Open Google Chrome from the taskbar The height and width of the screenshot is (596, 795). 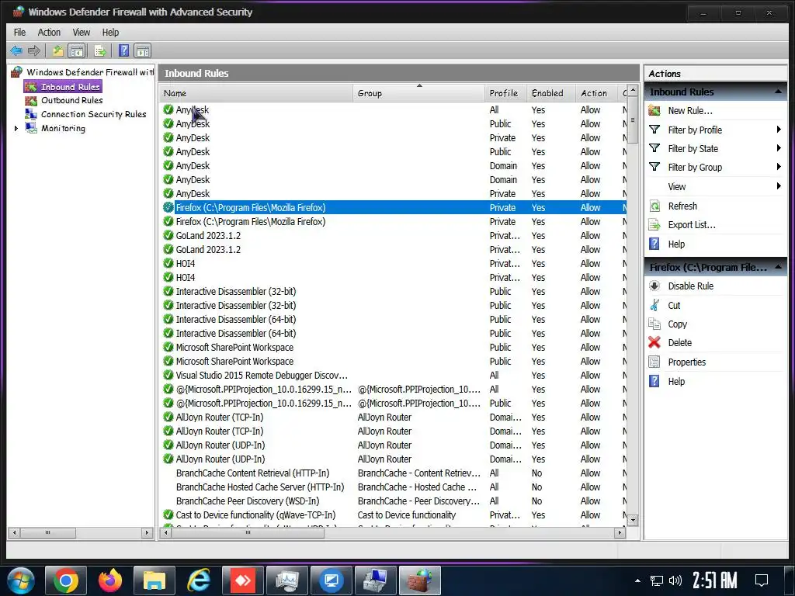click(x=66, y=580)
